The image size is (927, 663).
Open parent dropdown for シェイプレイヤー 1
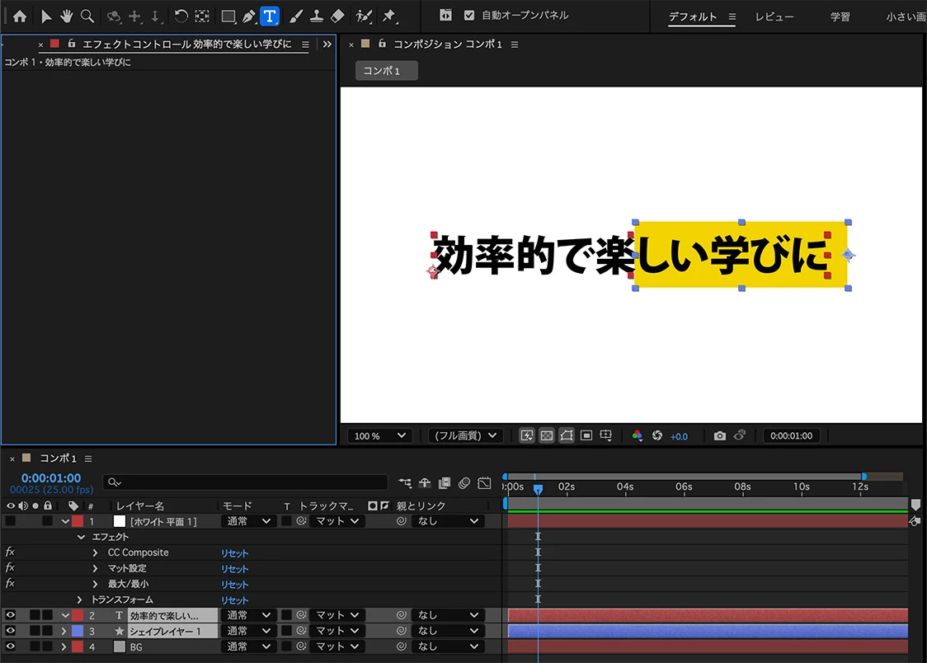pos(448,631)
